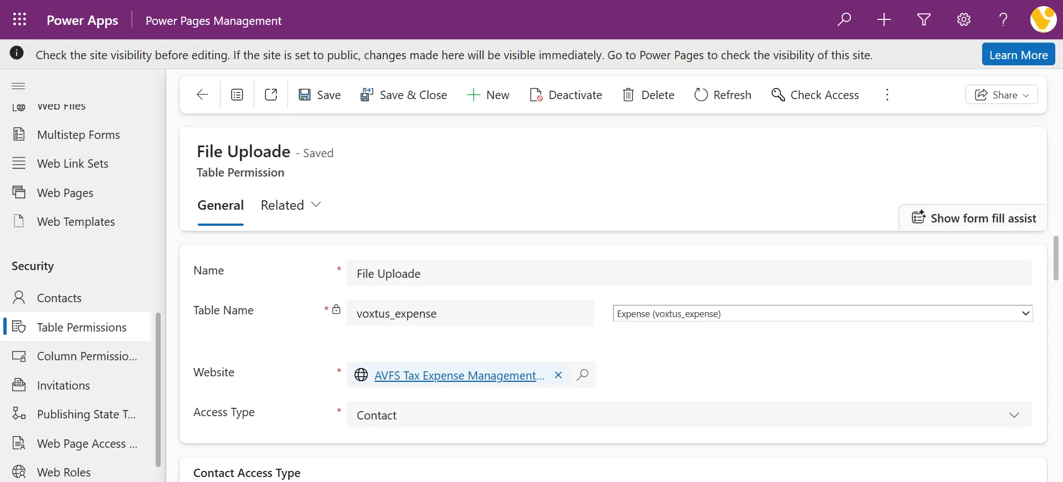
Task: Click the search magnifier in header
Action: pos(844,19)
